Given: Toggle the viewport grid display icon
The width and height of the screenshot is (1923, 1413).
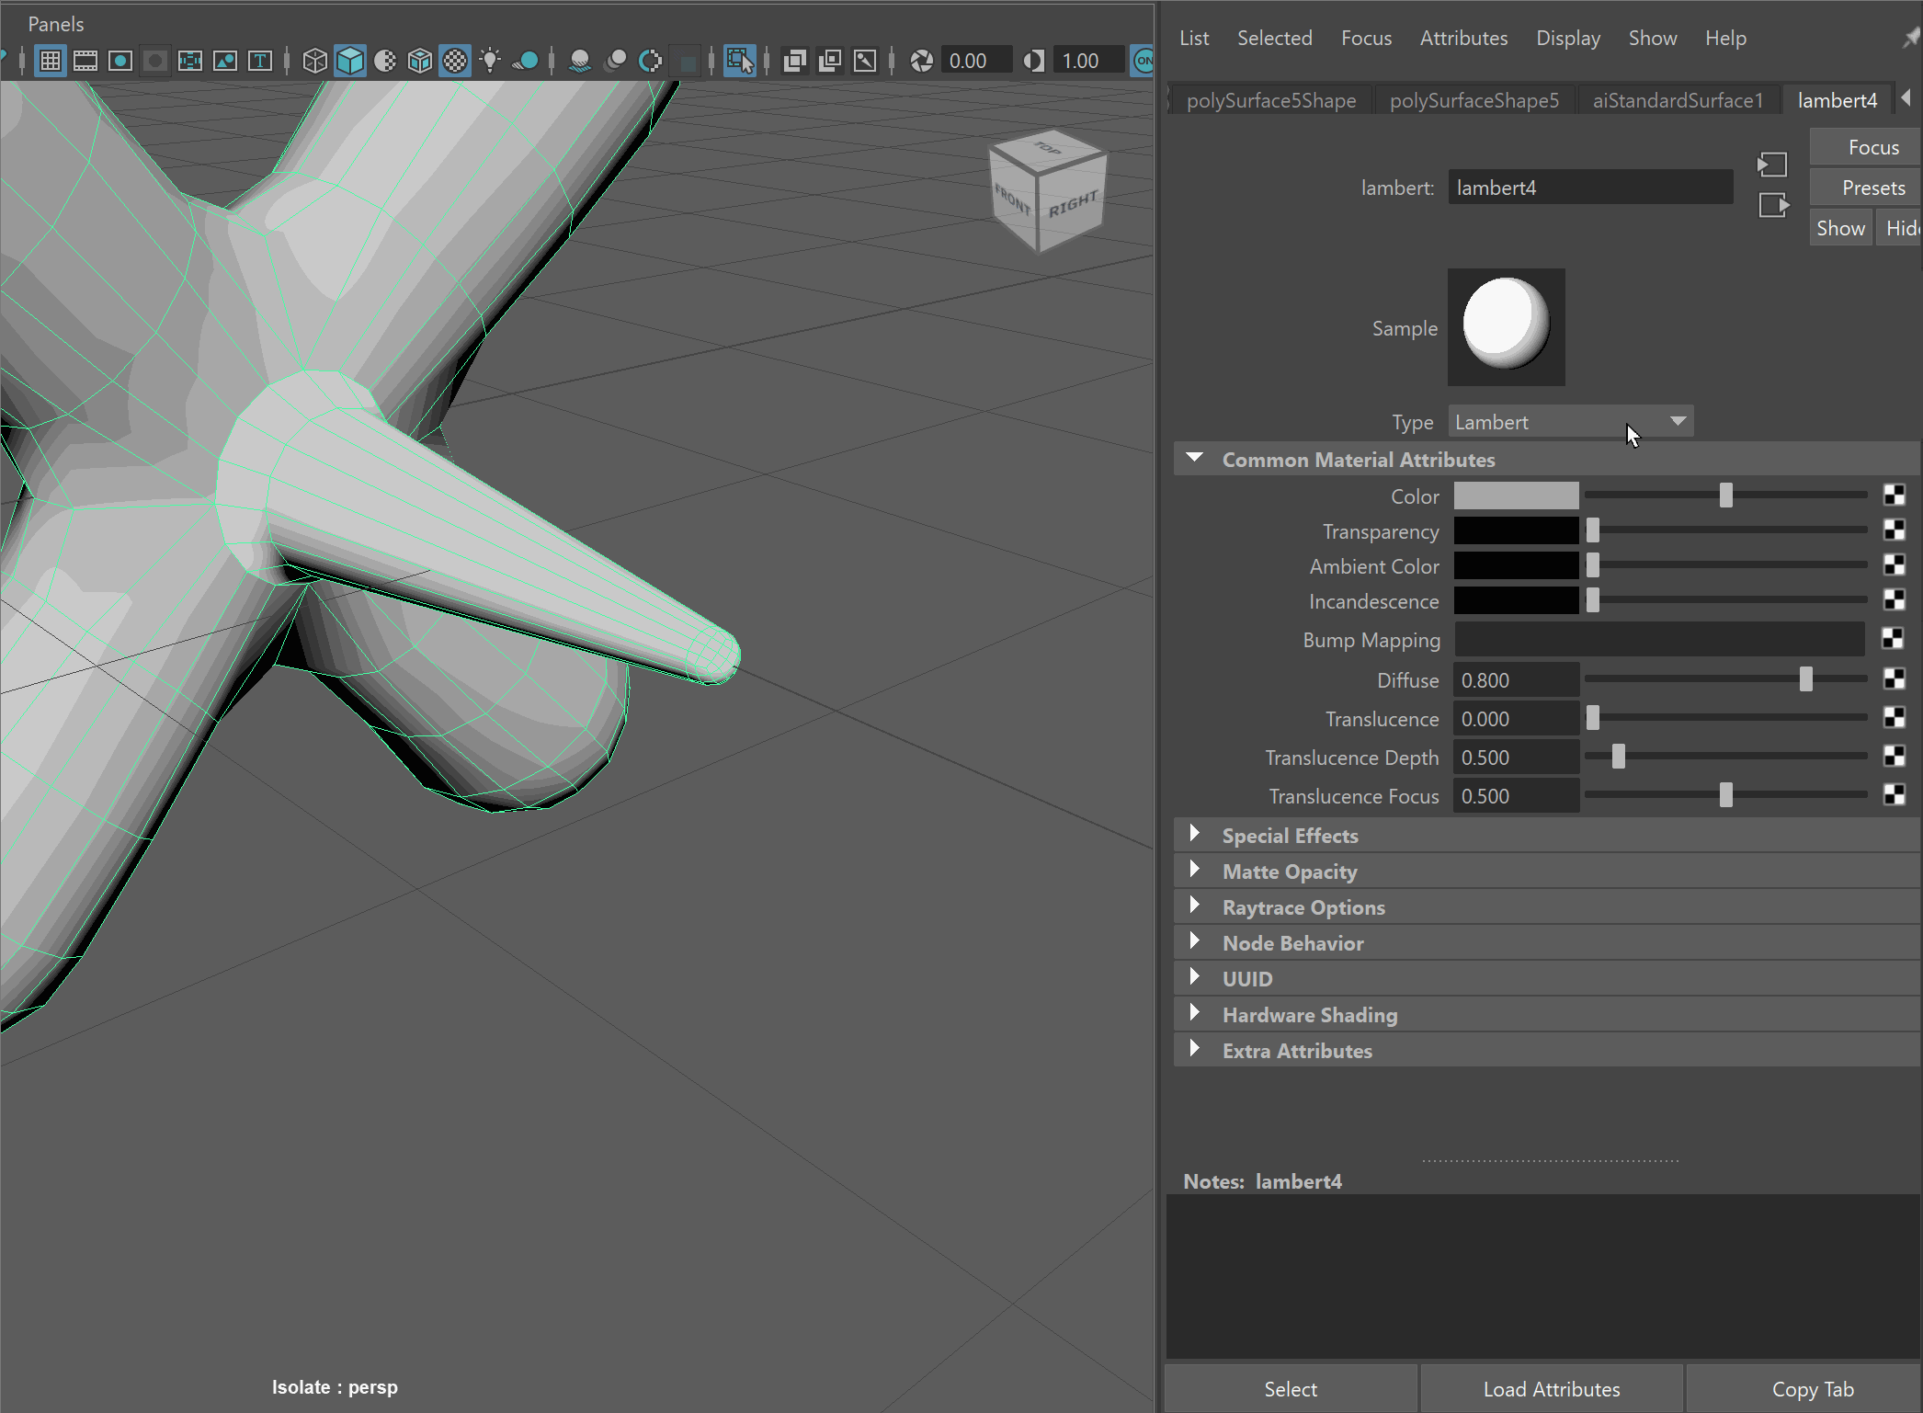Looking at the screenshot, I should tap(51, 61).
